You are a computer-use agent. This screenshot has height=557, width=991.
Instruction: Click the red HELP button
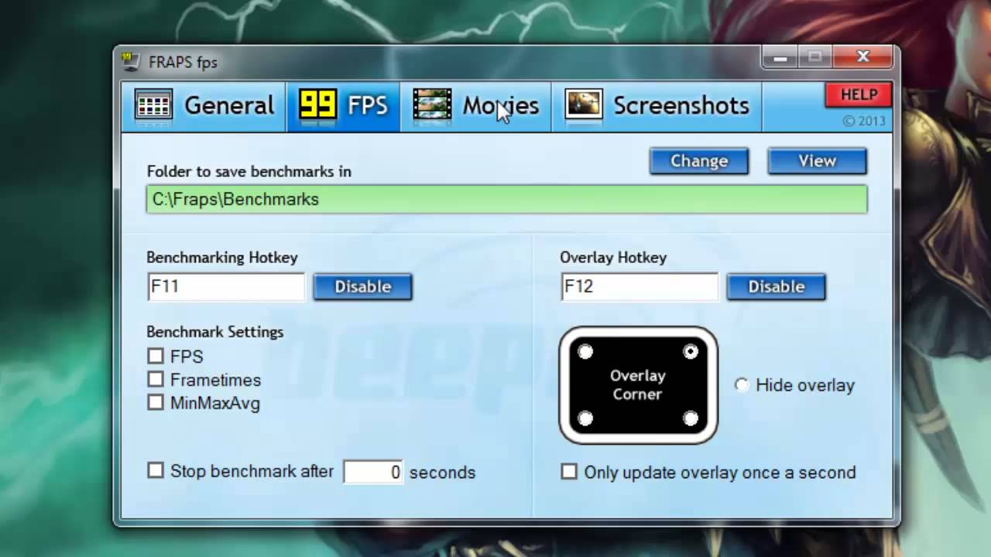click(x=859, y=95)
